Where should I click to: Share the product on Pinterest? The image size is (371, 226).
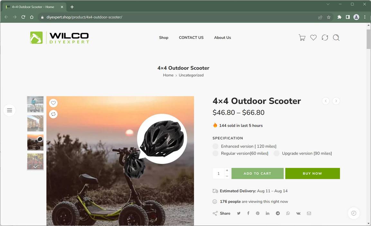(x=258, y=213)
